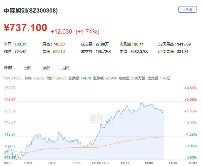This screenshot has height=166, width=203.
Task: Click the orange average-price line's right endpoint
Action: (164, 137)
